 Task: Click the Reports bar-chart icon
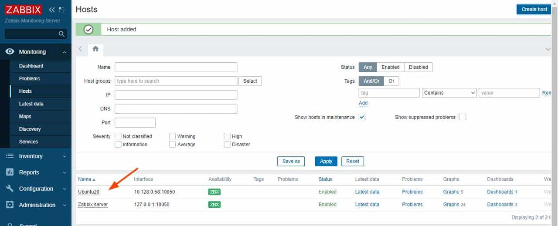pyautogui.click(x=10, y=172)
